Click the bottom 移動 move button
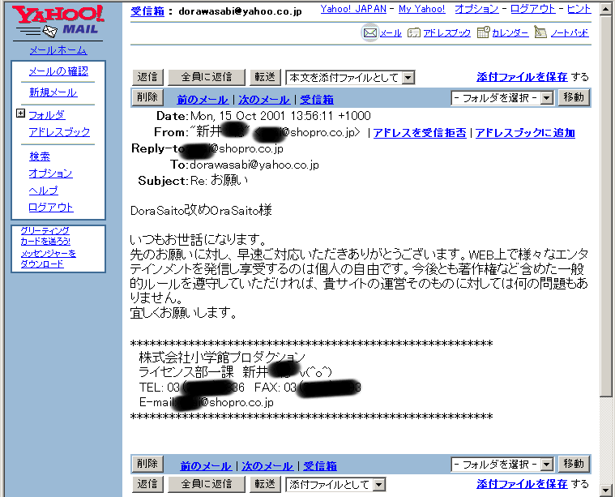The image size is (615, 497). pyautogui.click(x=574, y=464)
